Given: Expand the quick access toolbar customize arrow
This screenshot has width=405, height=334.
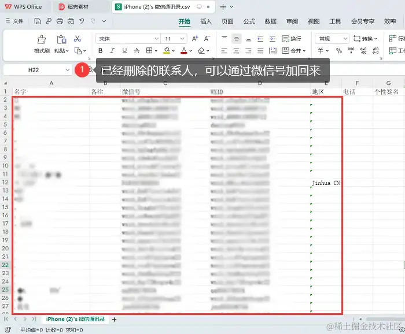Looking at the screenshot, I should coord(104,21).
